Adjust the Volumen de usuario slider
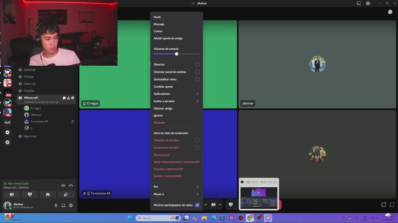398x223 pixels. pos(176,54)
